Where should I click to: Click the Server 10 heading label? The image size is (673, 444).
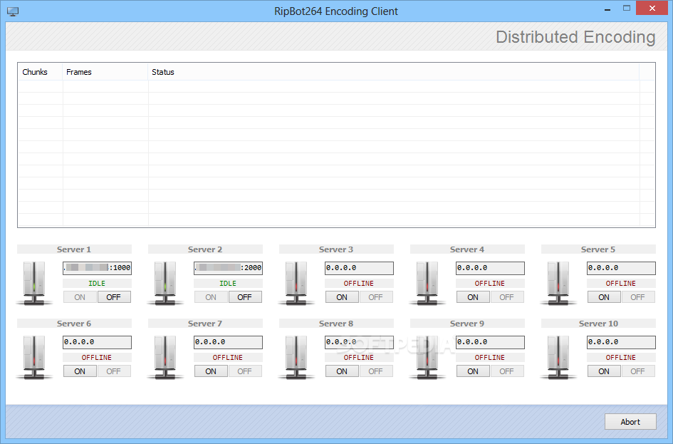click(598, 324)
